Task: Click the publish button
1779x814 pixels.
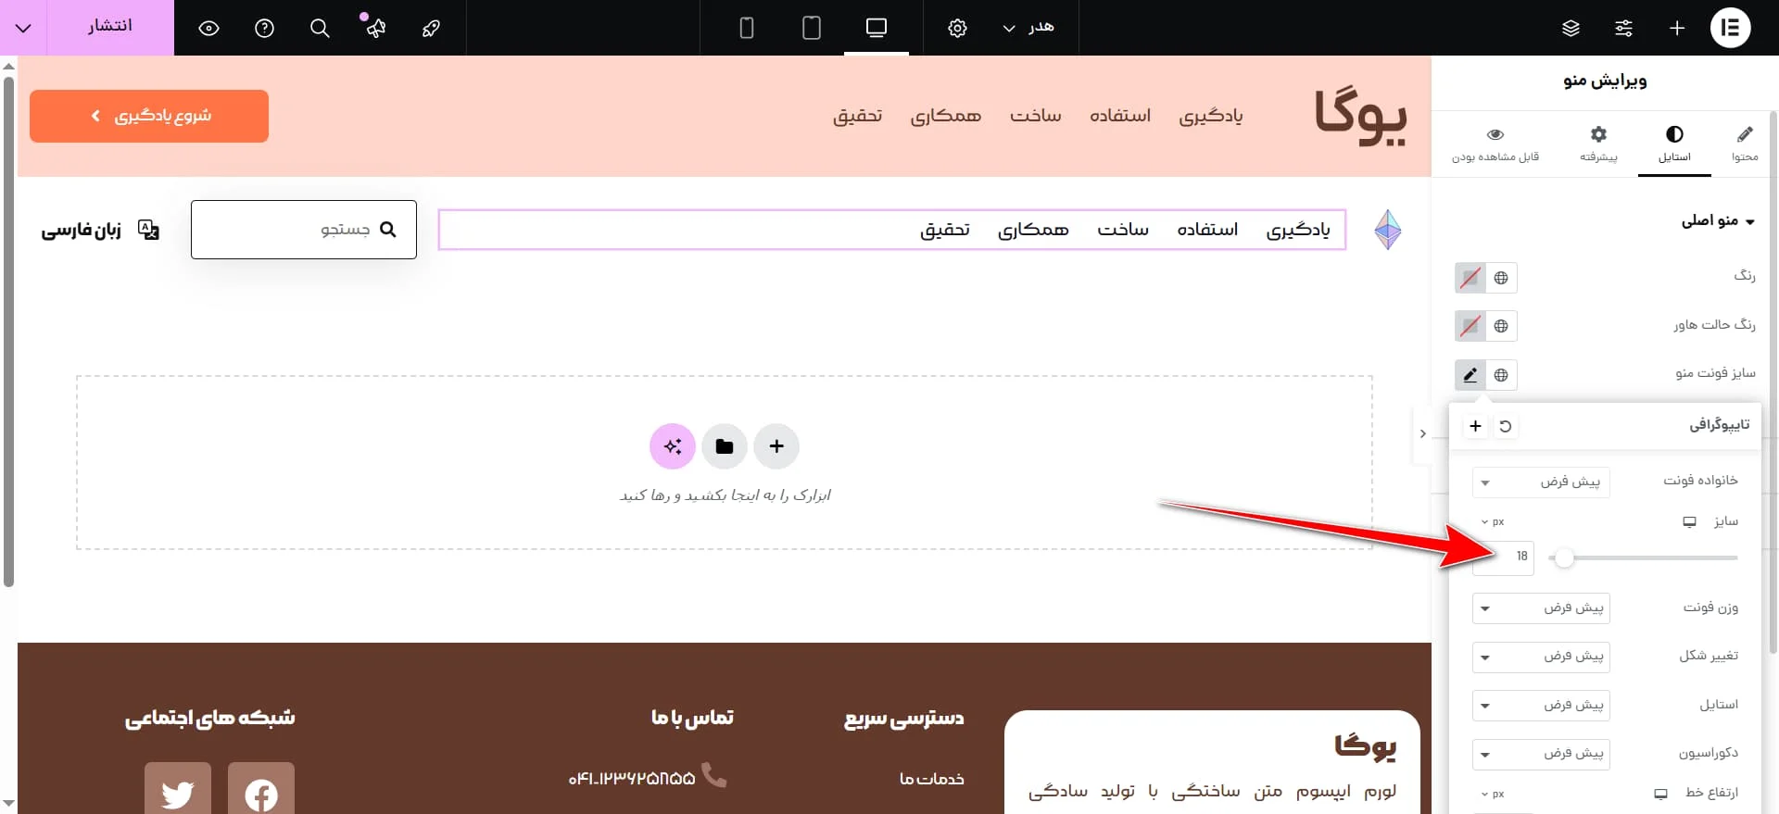Action: pos(110,27)
